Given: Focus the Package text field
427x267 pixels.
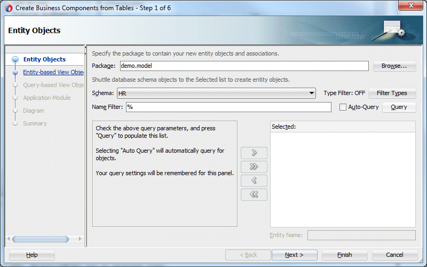Looking at the screenshot, I should point(244,66).
